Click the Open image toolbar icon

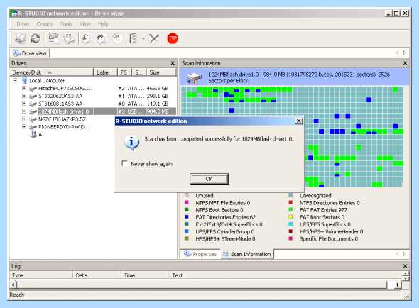[x=87, y=38]
